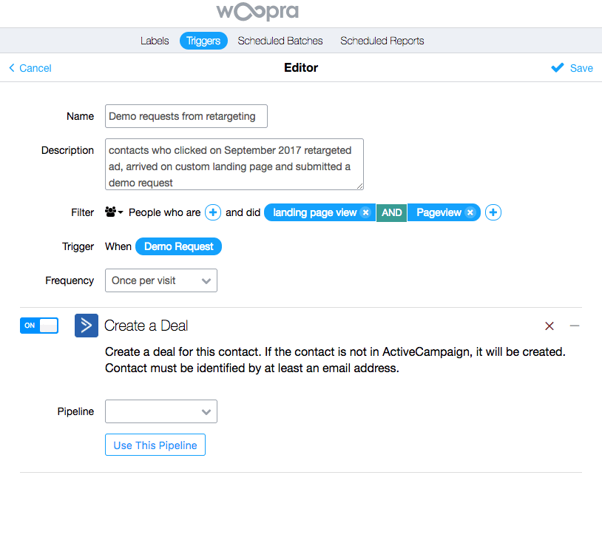Turn off the Create a Deal action switch

[38, 326]
